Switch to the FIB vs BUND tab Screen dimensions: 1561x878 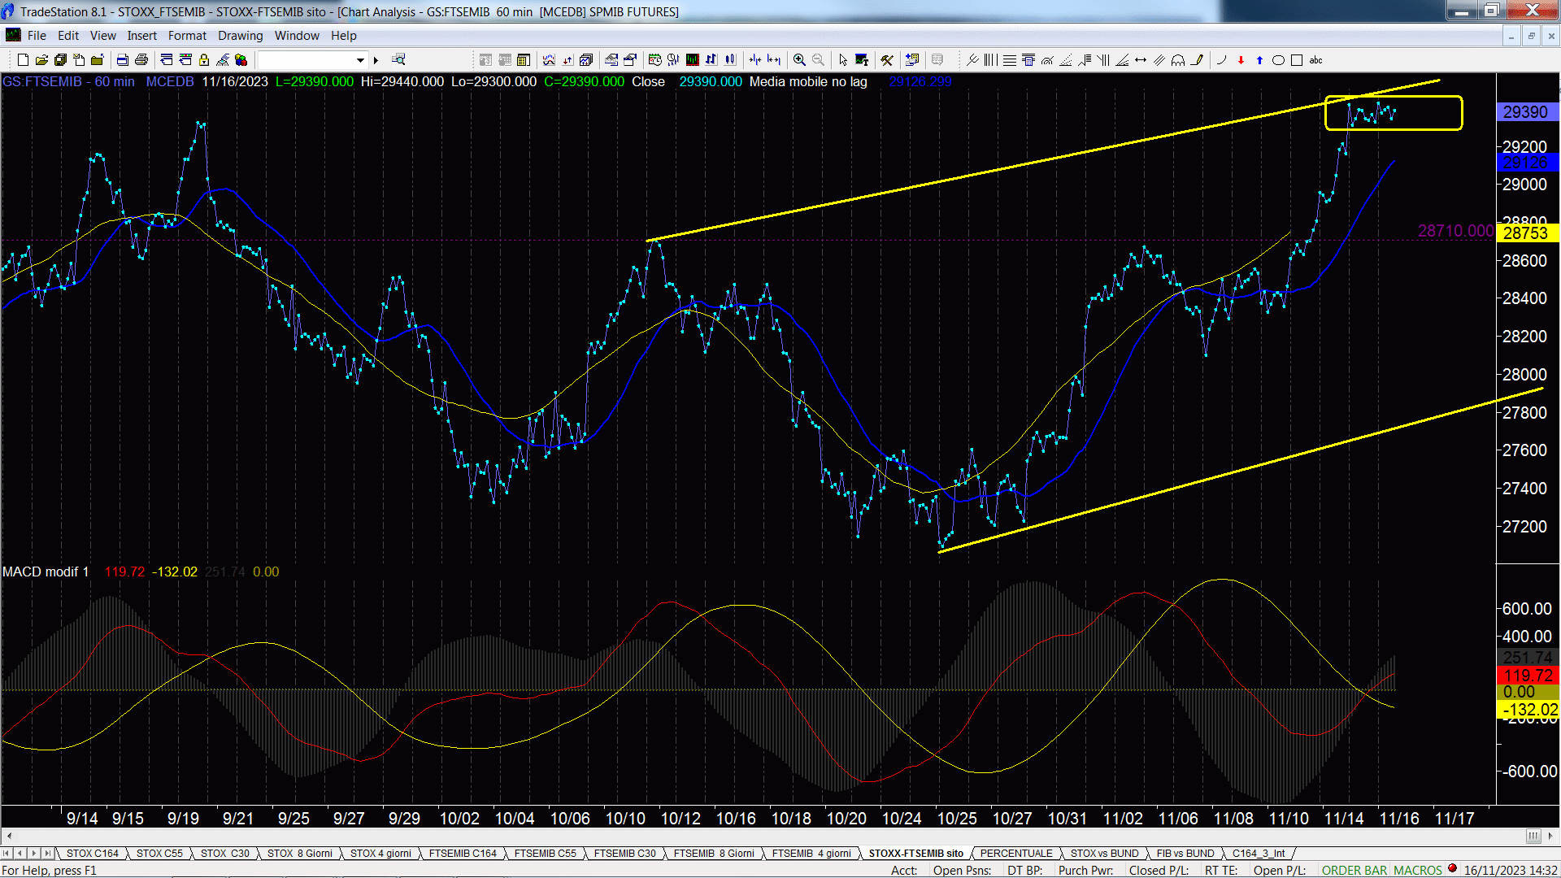1185,854
